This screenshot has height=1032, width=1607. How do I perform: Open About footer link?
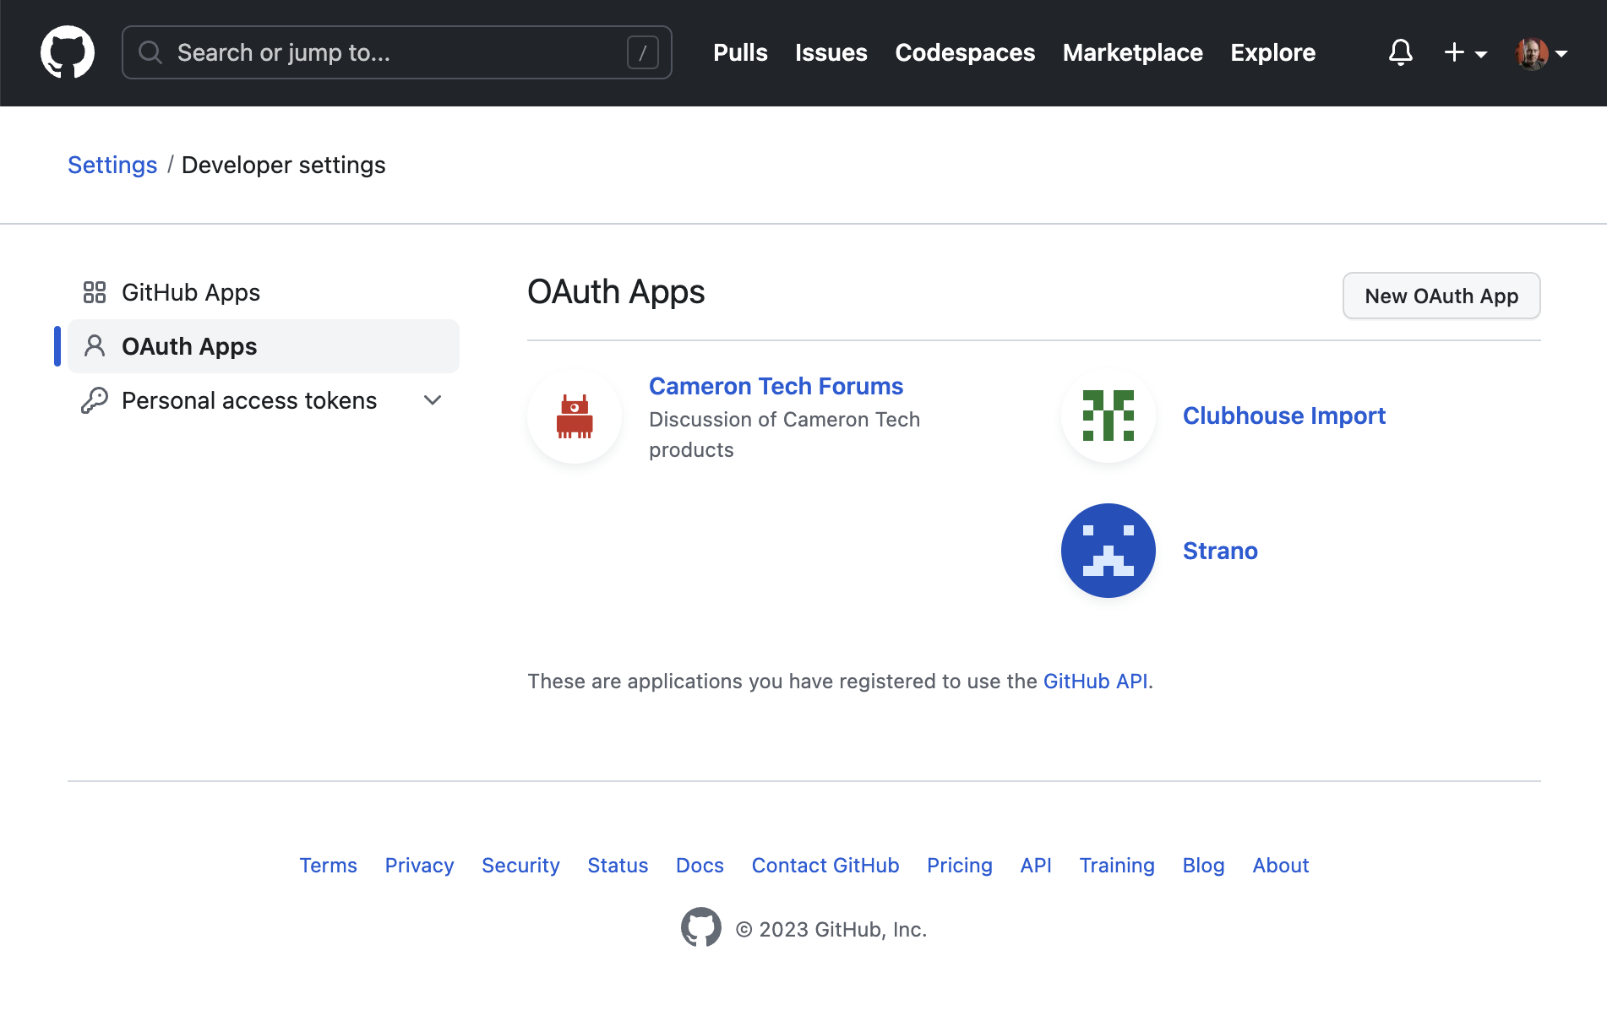click(1281, 865)
